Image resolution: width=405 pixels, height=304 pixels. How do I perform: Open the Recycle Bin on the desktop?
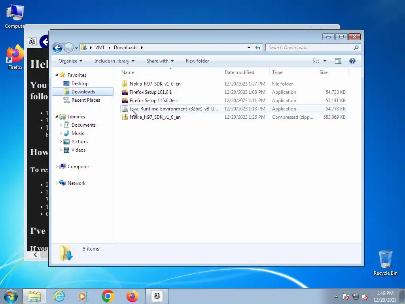[x=385, y=263]
